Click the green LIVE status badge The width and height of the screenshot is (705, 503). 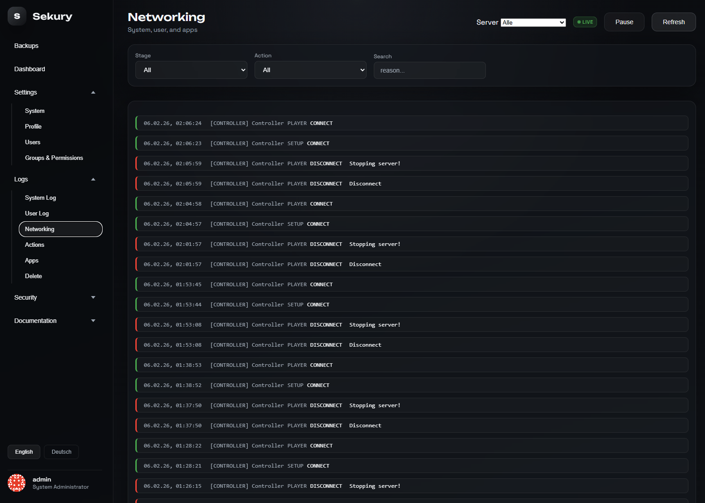tap(585, 22)
